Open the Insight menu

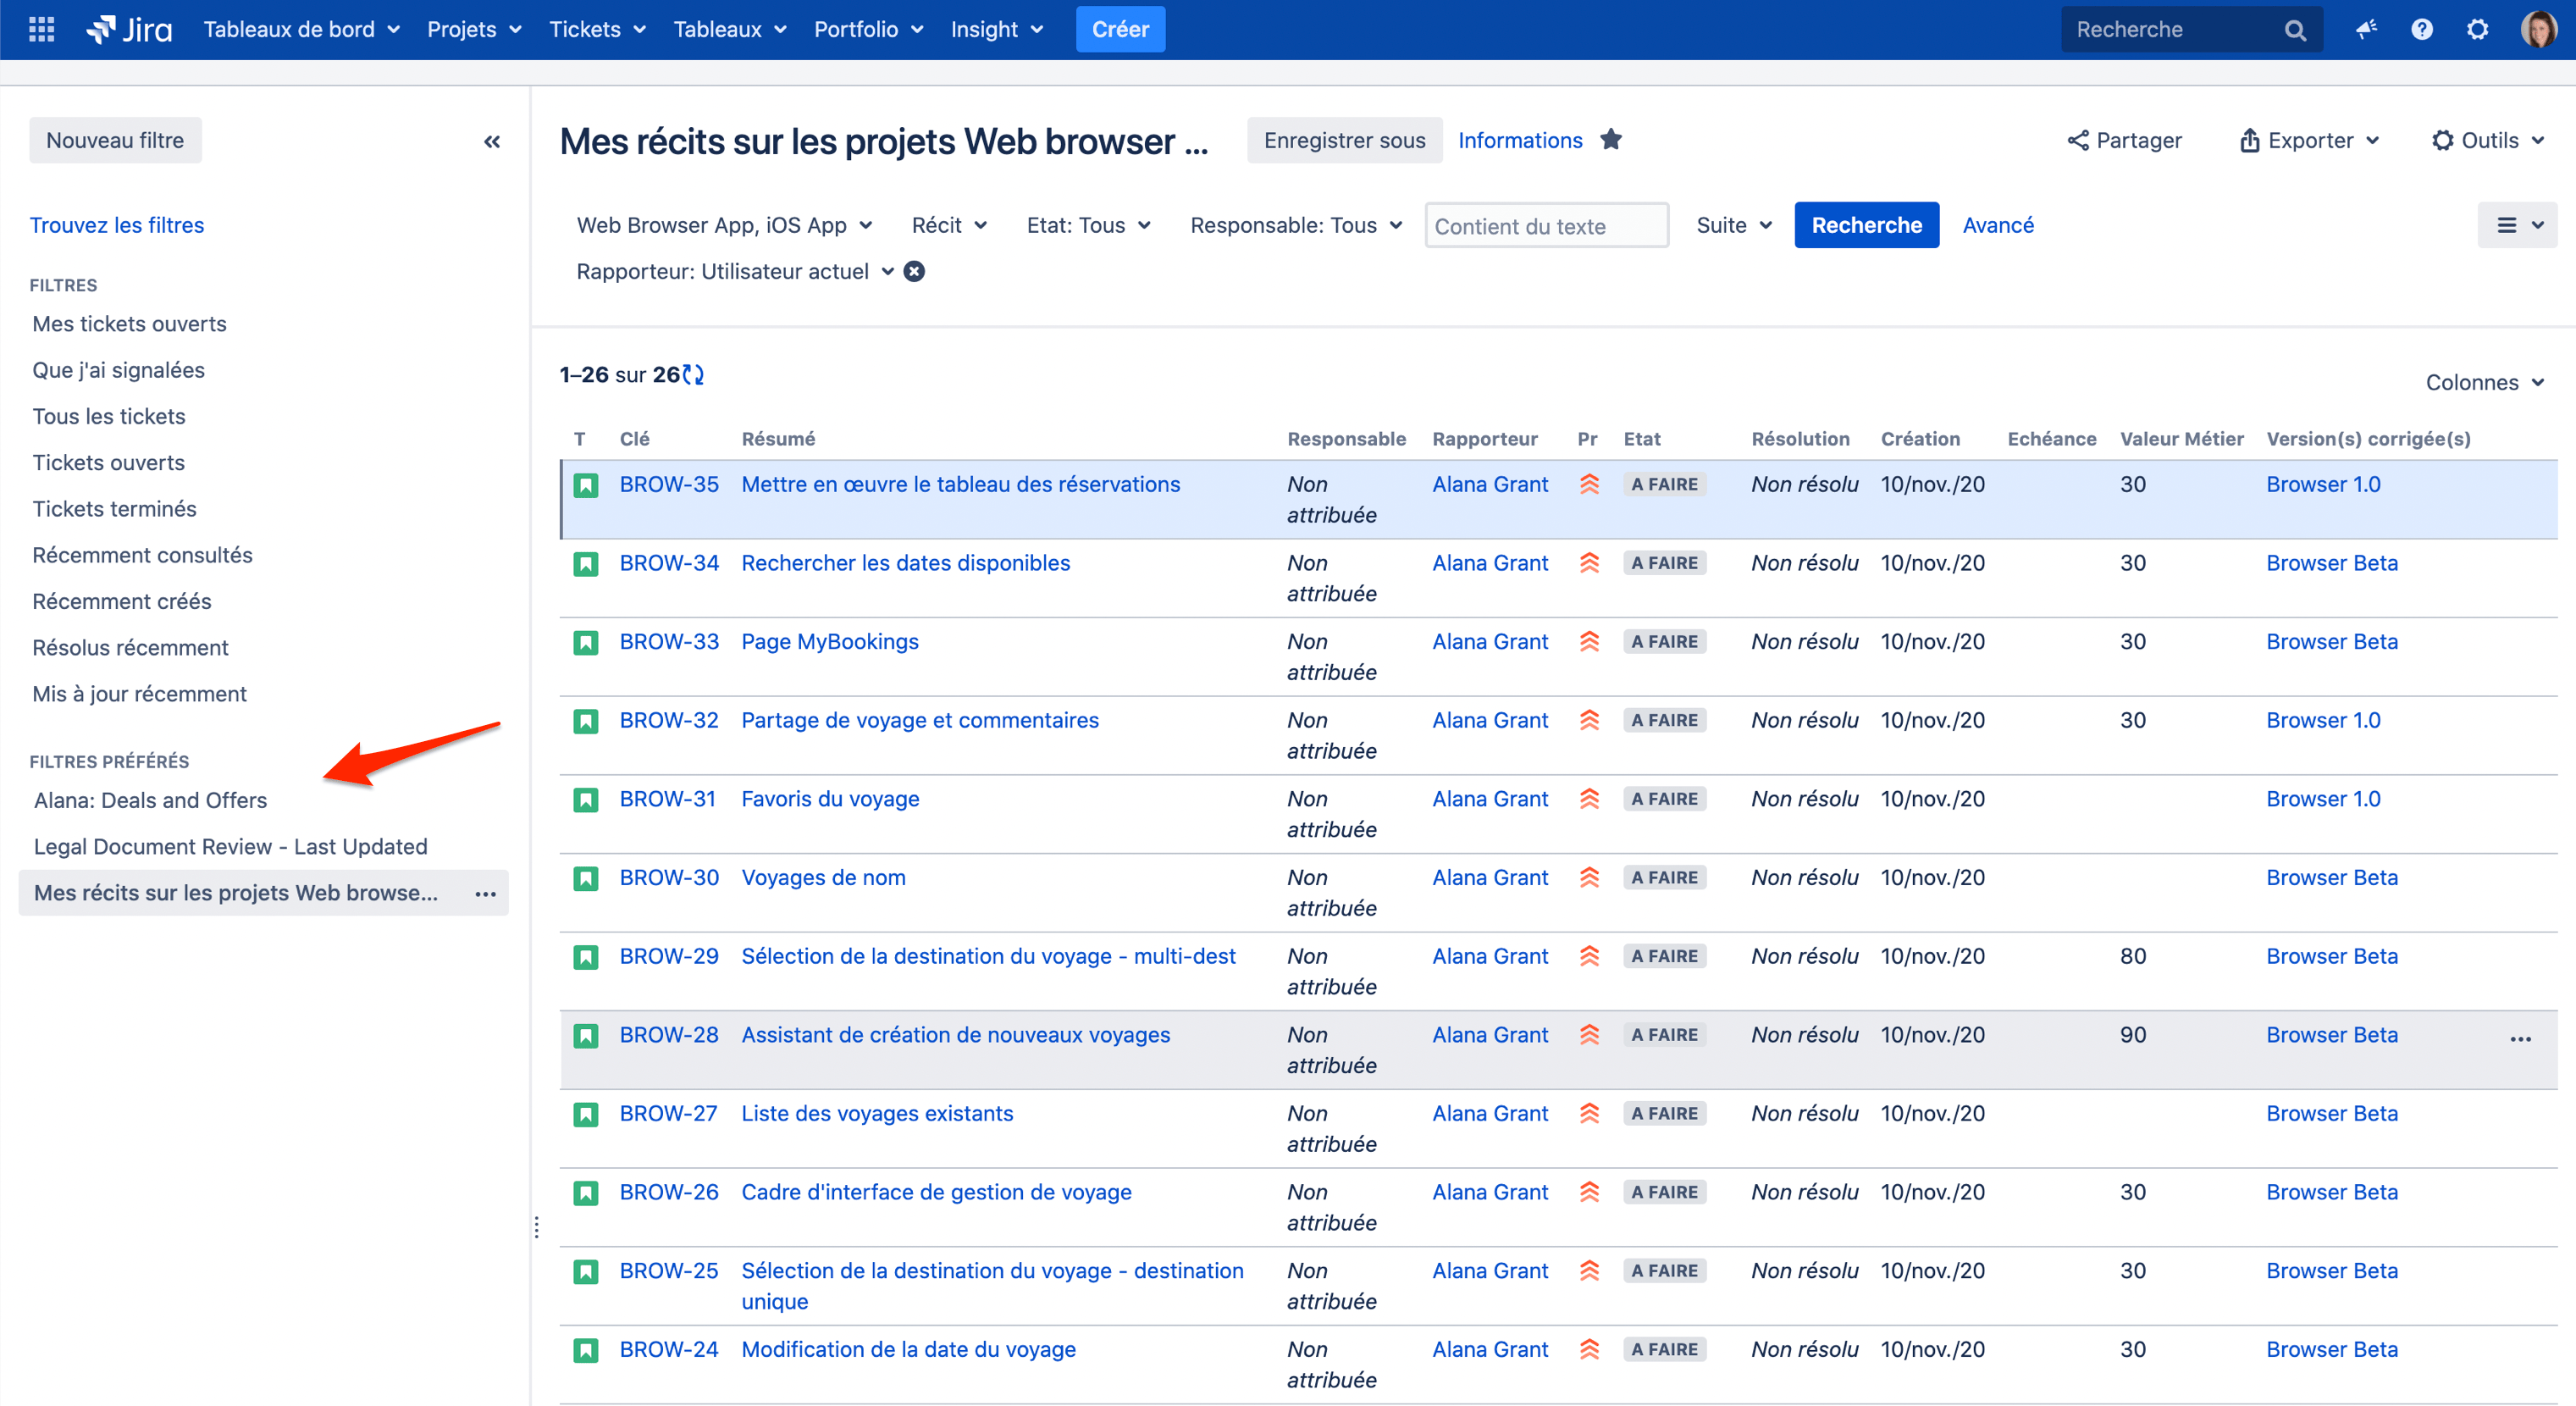996,29
